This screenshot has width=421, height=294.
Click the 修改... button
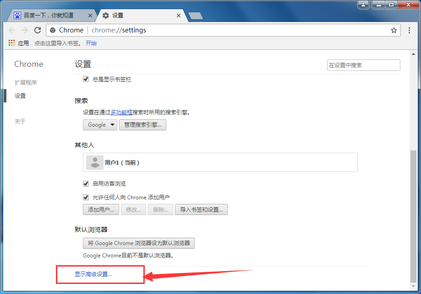pyautogui.click(x=133, y=209)
